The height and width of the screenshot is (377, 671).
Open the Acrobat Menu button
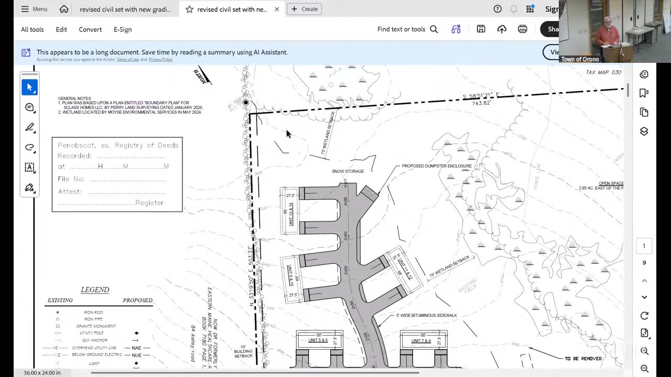pyautogui.click(x=34, y=9)
